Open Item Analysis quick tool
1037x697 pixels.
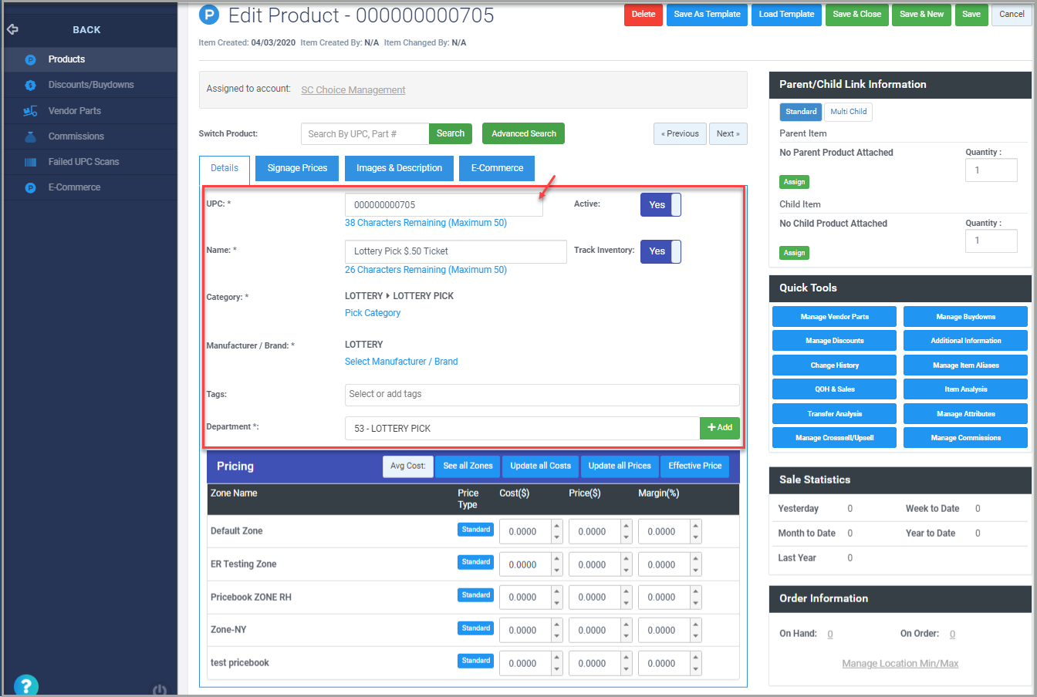point(965,389)
